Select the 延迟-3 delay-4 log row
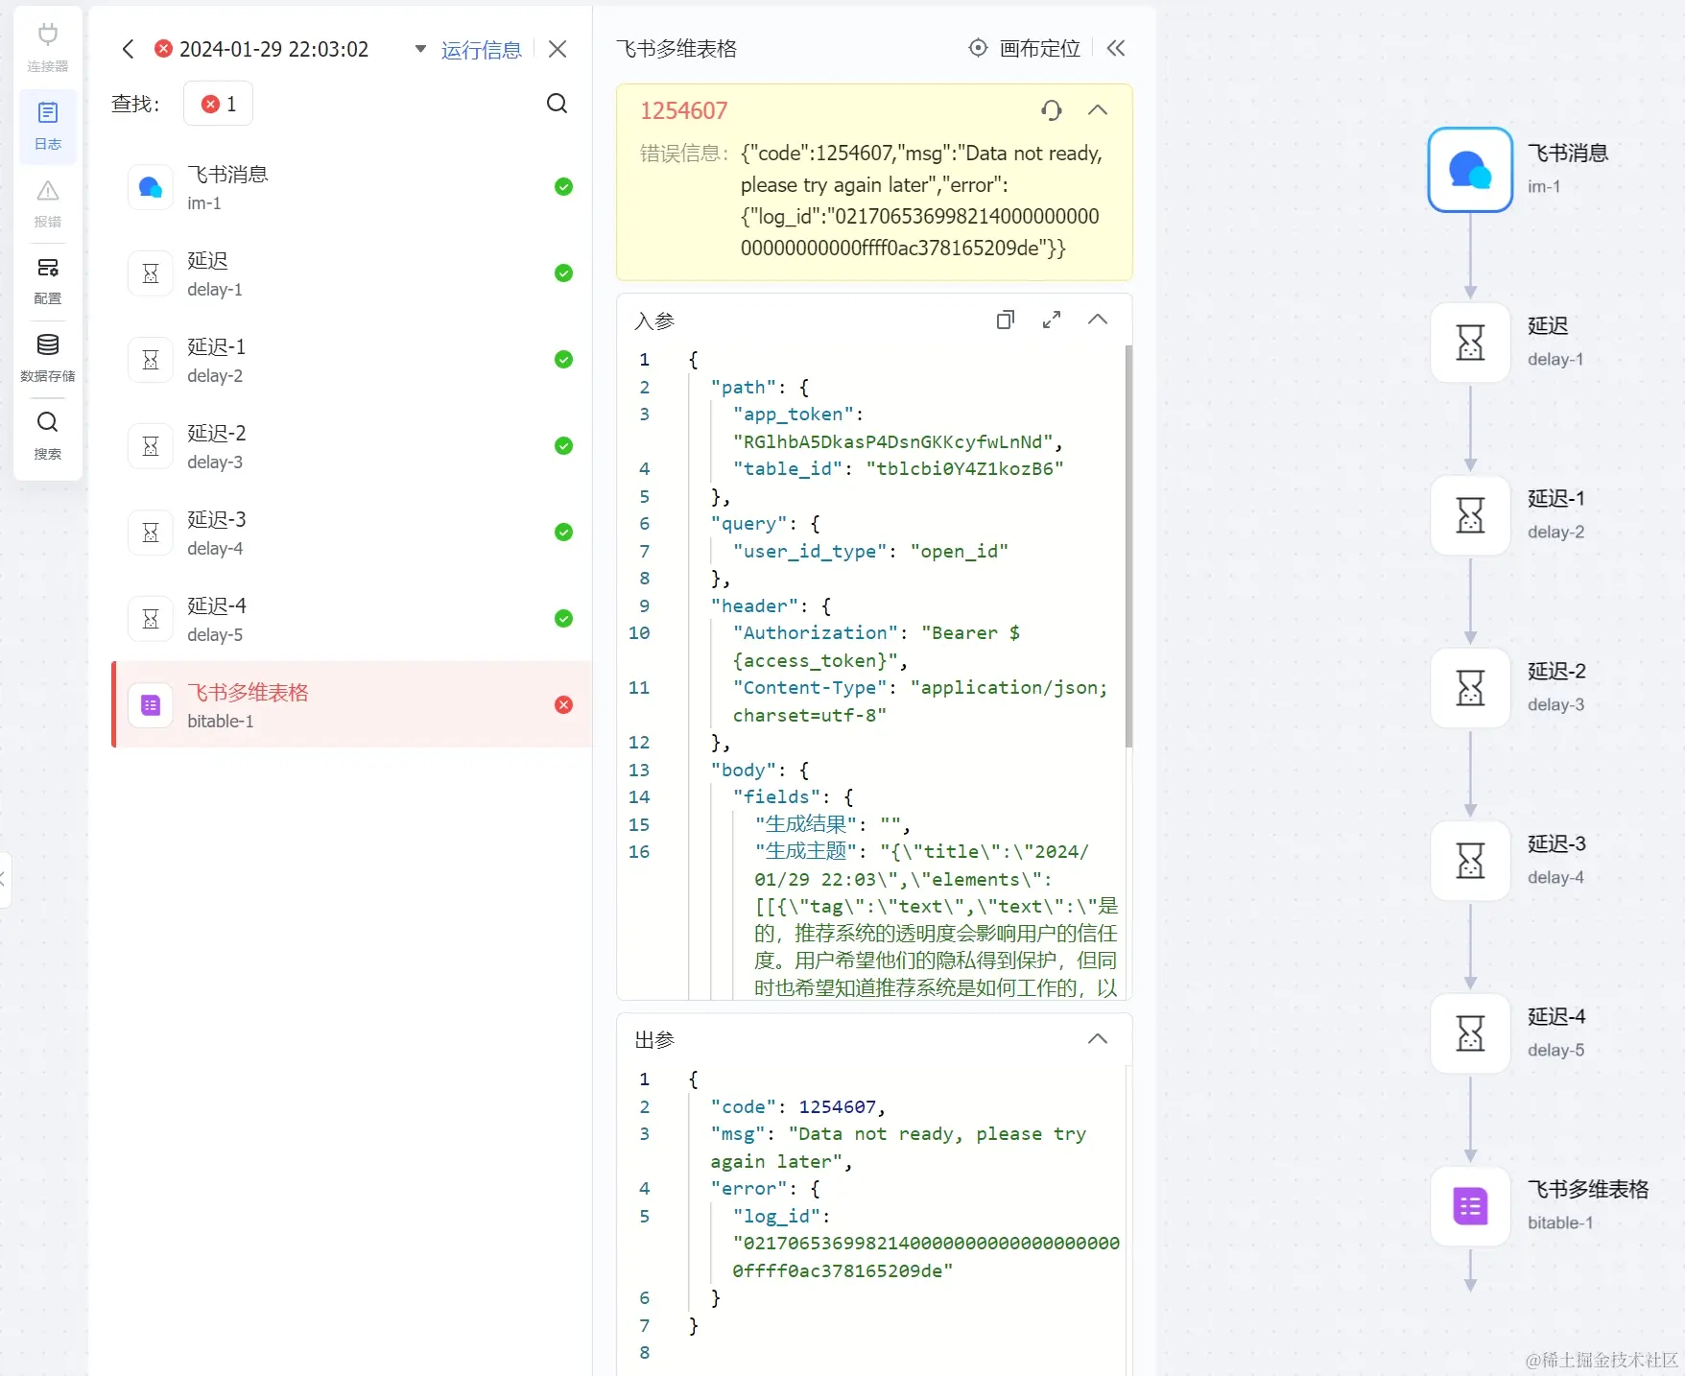Viewport: 1685px width, 1376px height. (351, 533)
